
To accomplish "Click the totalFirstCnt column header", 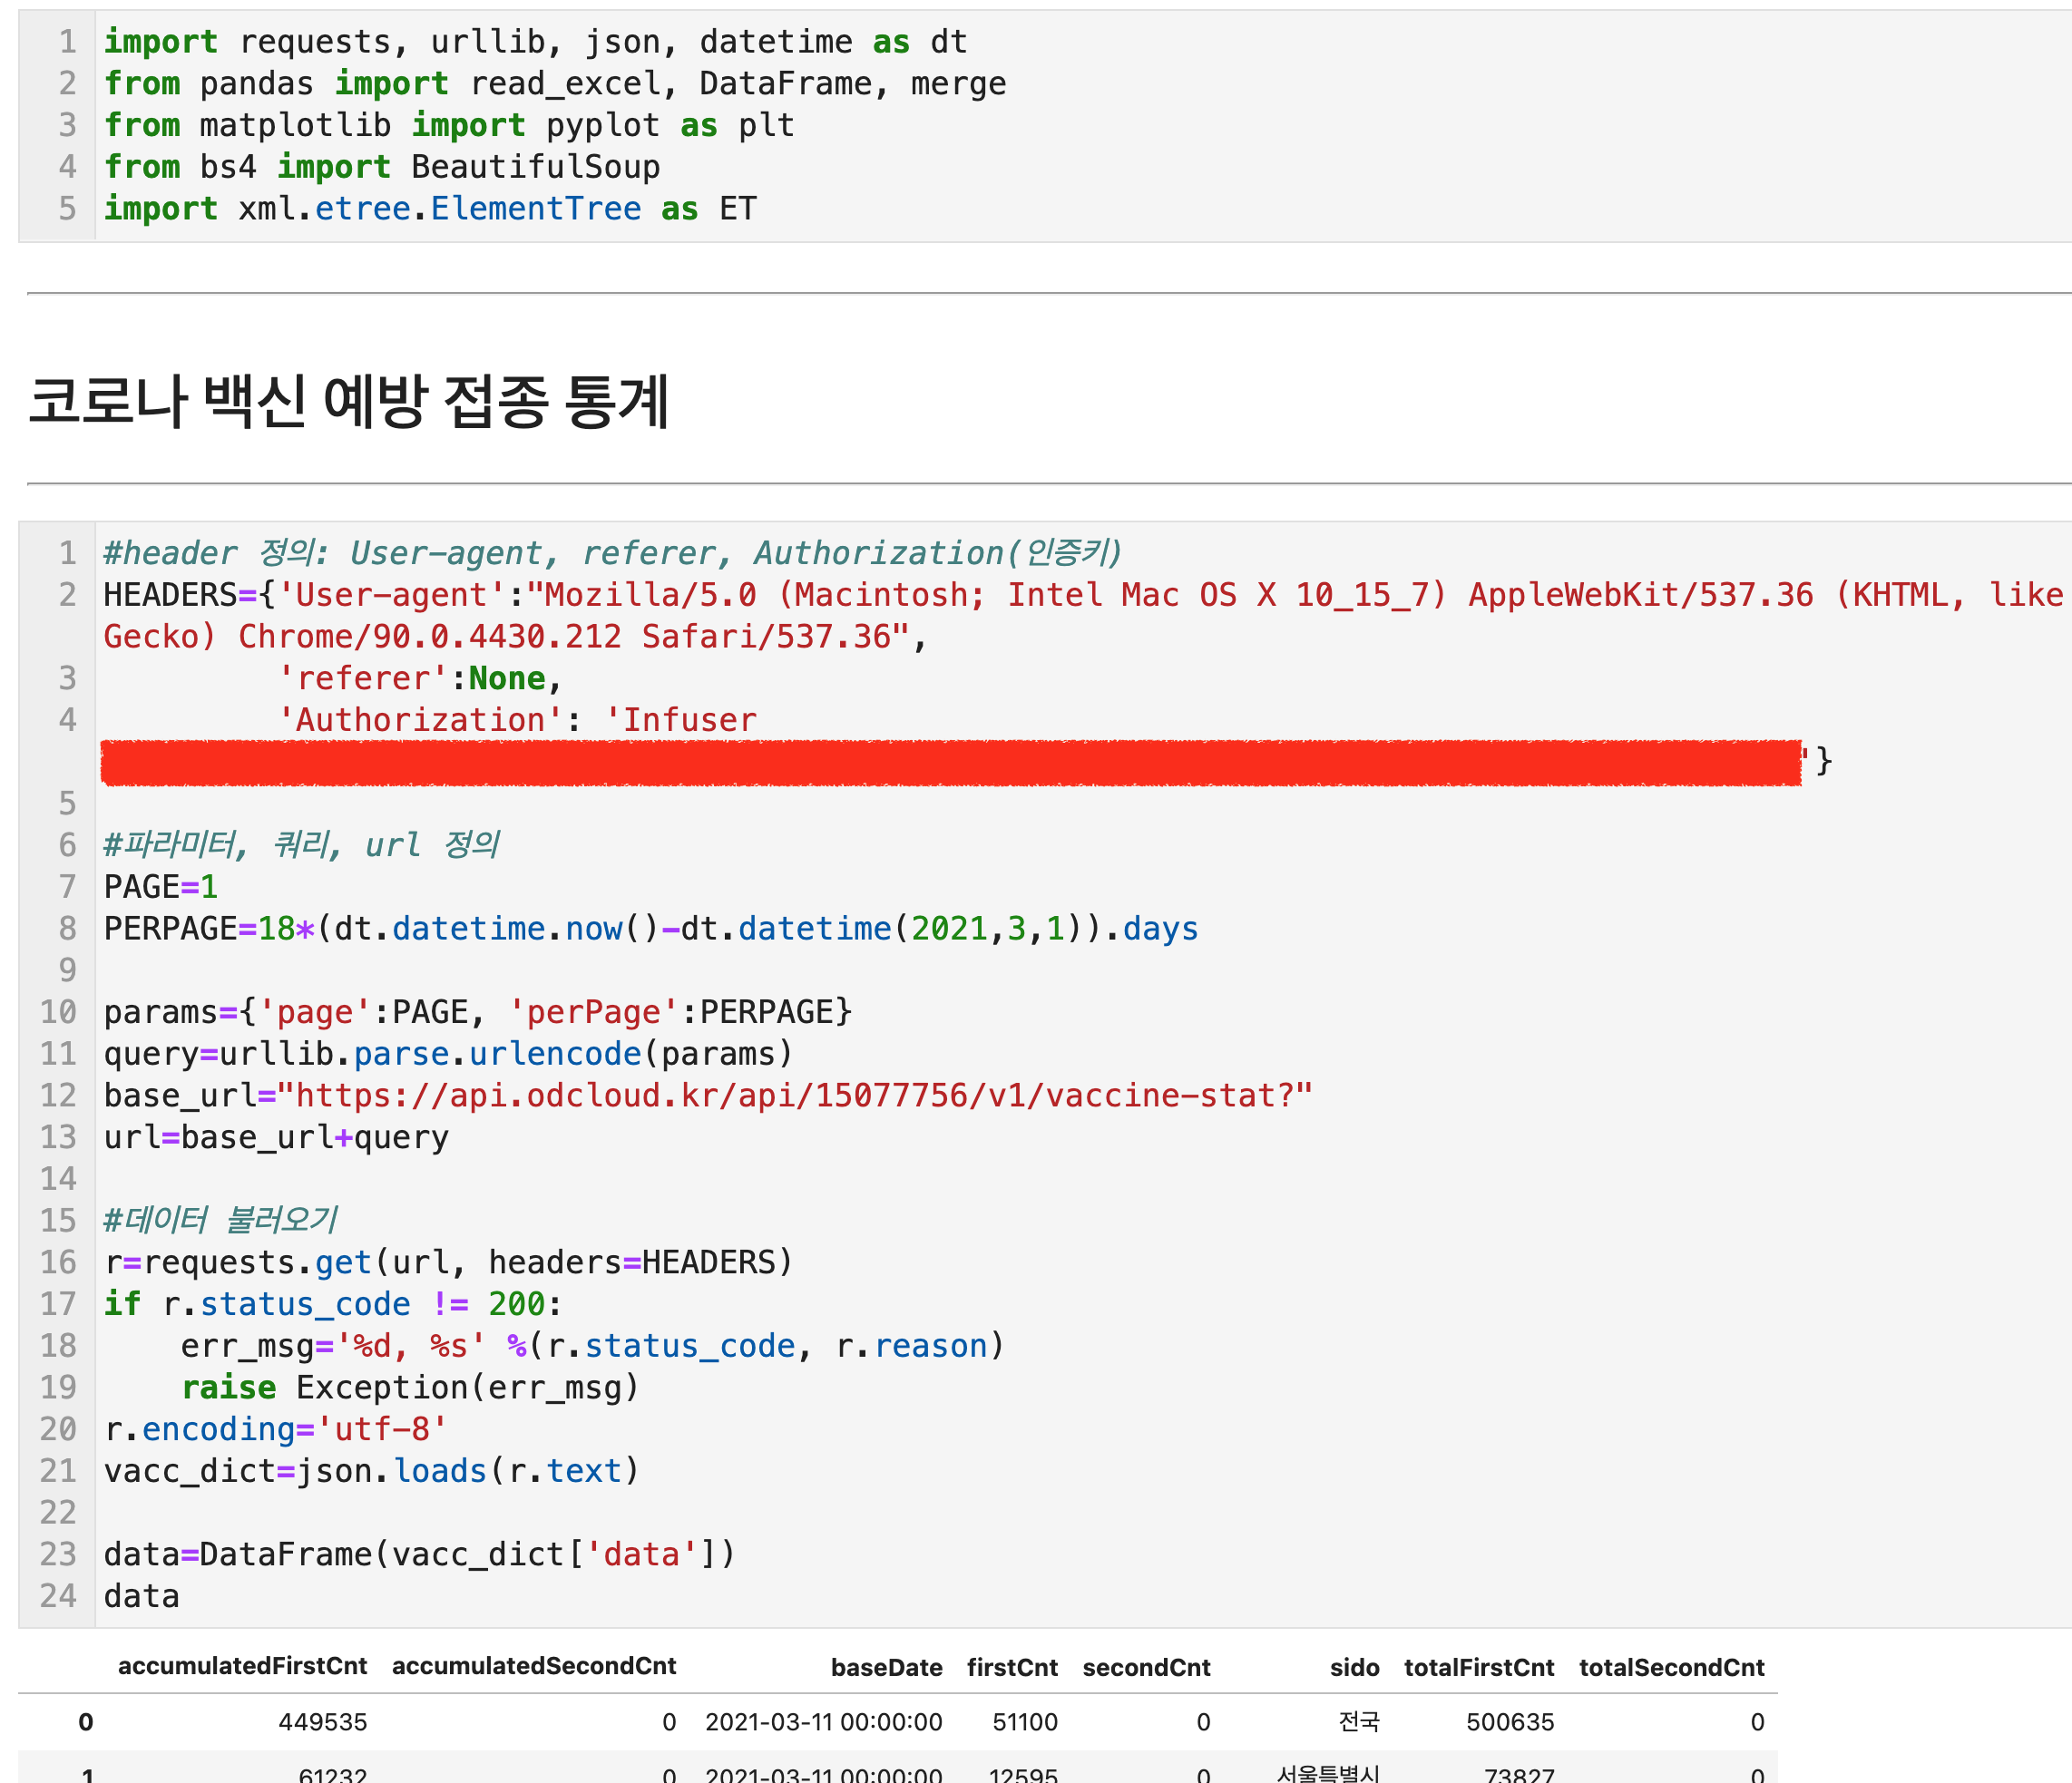I will coord(1478,1667).
